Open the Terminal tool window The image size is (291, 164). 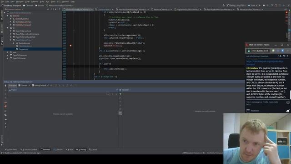point(45,149)
